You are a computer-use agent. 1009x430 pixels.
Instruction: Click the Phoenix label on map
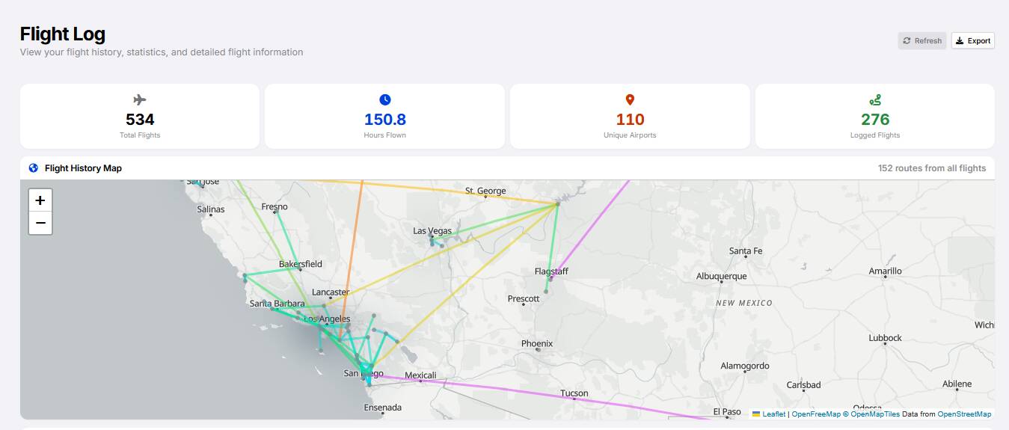[x=537, y=343]
